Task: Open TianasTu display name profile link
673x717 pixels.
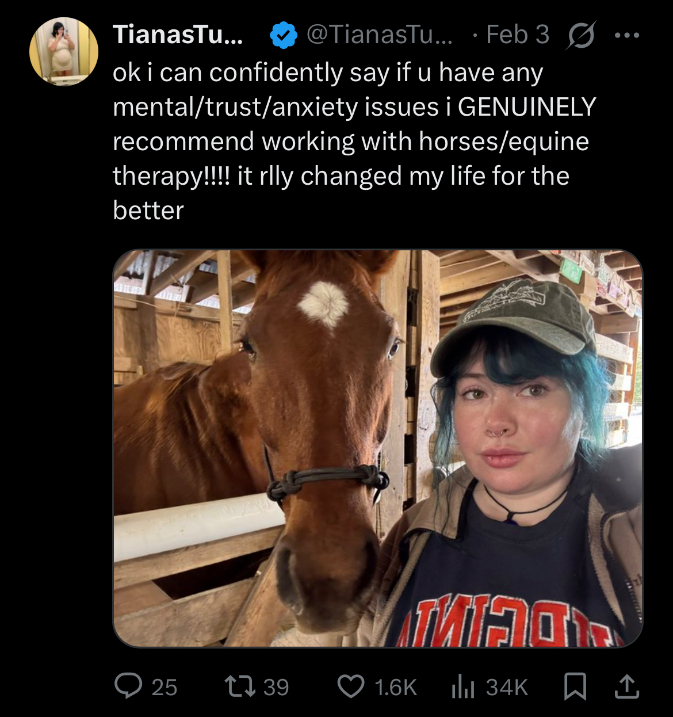Action: coord(178,35)
